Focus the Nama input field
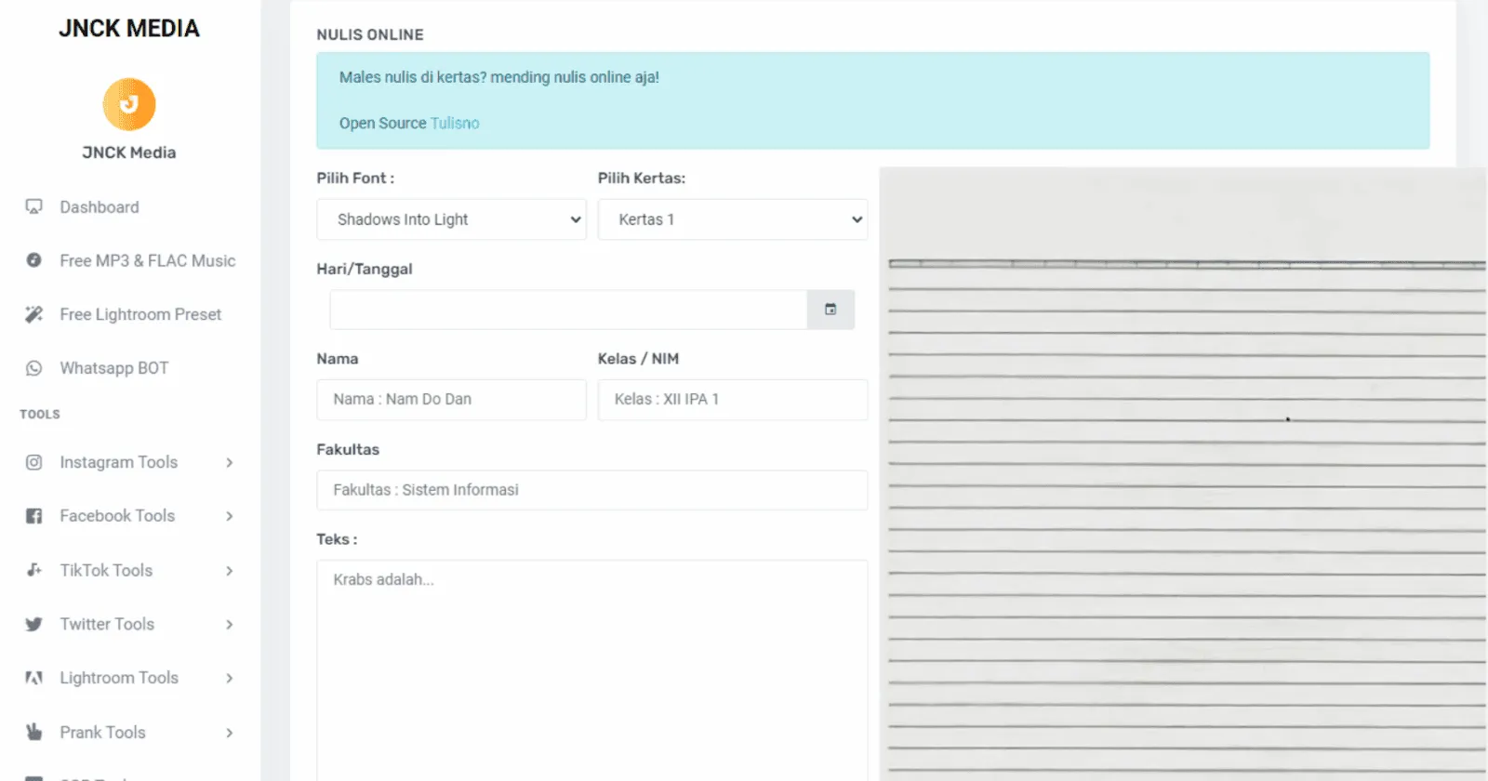 coord(451,400)
